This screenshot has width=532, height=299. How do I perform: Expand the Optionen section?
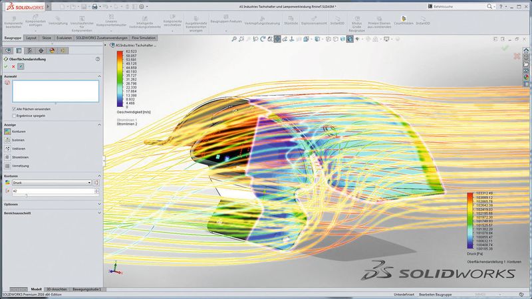tap(99, 204)
